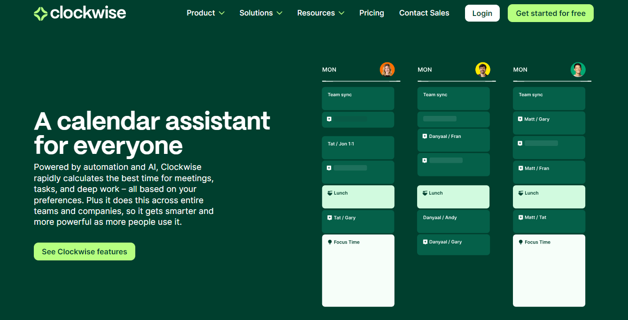Select Team sync card under the orange avatar
The height and width of the screenshot is (320, 628).
point(358,99)
